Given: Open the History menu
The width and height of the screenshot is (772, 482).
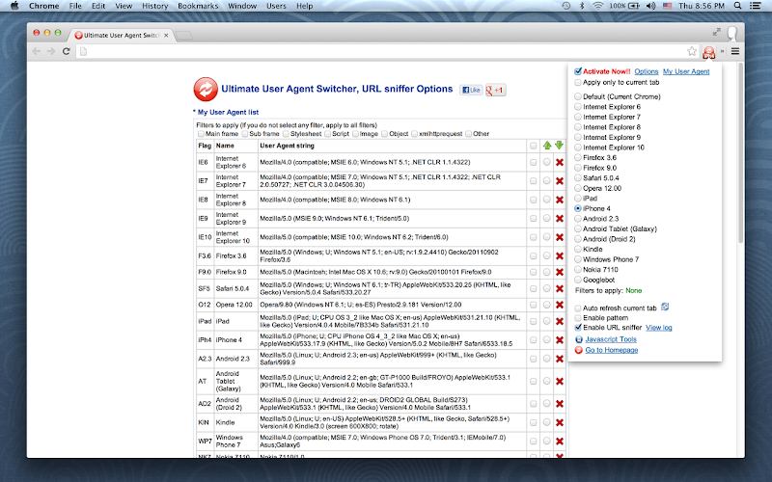Looking at the screenshot, I should 155,6.
